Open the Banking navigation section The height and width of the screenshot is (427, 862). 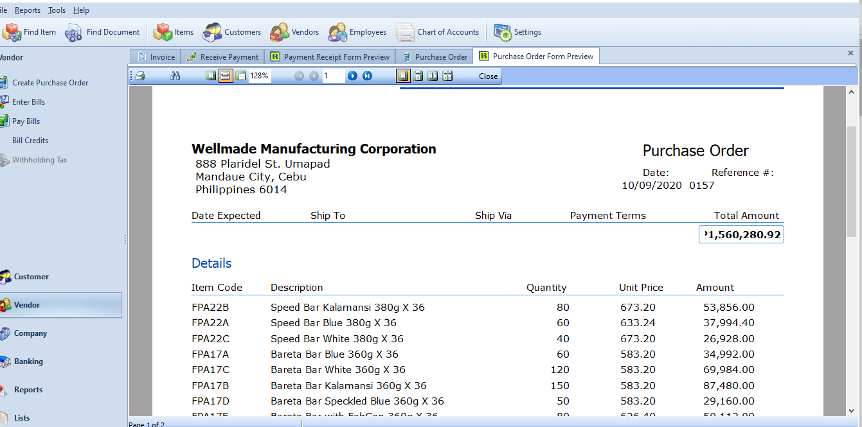(61, 362)
